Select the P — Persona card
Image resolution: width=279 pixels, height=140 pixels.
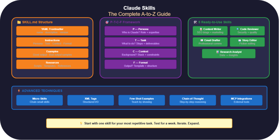pos(141,31)
